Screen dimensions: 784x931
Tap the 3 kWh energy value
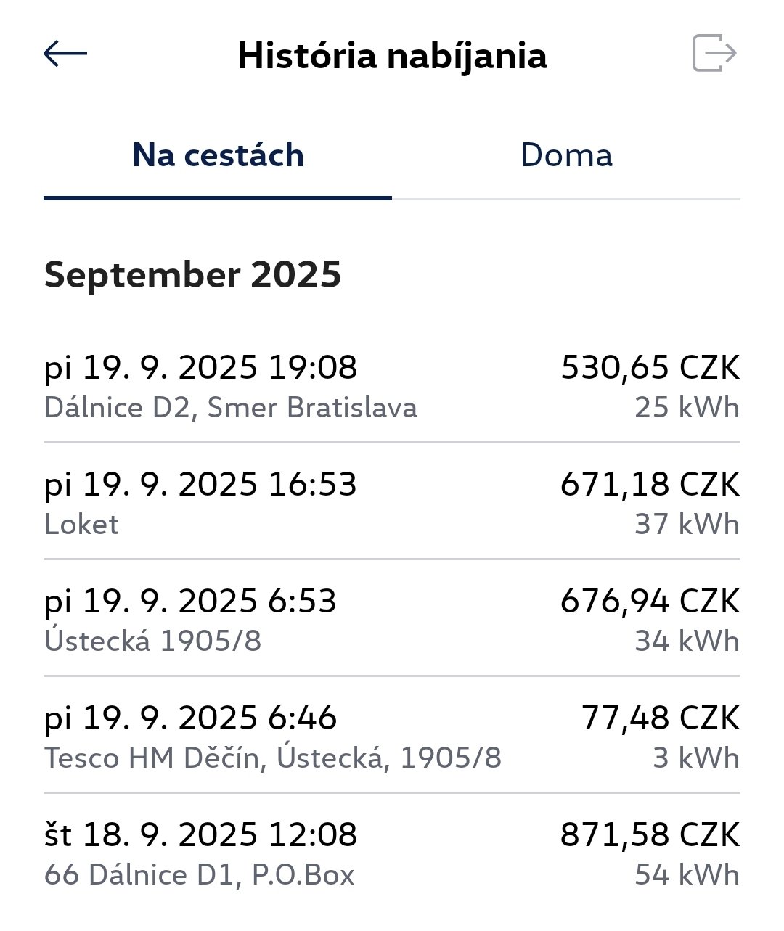pyautogui.click(x=695, y=758)
